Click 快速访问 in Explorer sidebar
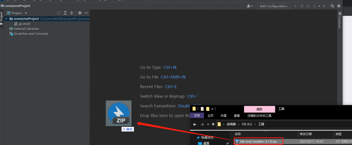352x145 pixels. coord(207,137)
